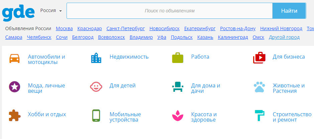Click the pink baby face icon
This screenshot has width=314, height=139.
tap(96, 87)
